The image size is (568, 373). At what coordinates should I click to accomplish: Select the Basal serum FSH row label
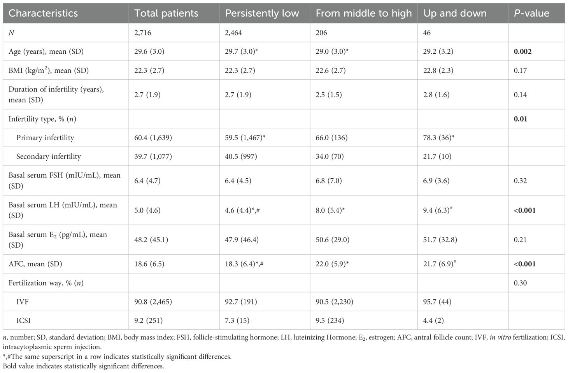[x=65, y=180]
